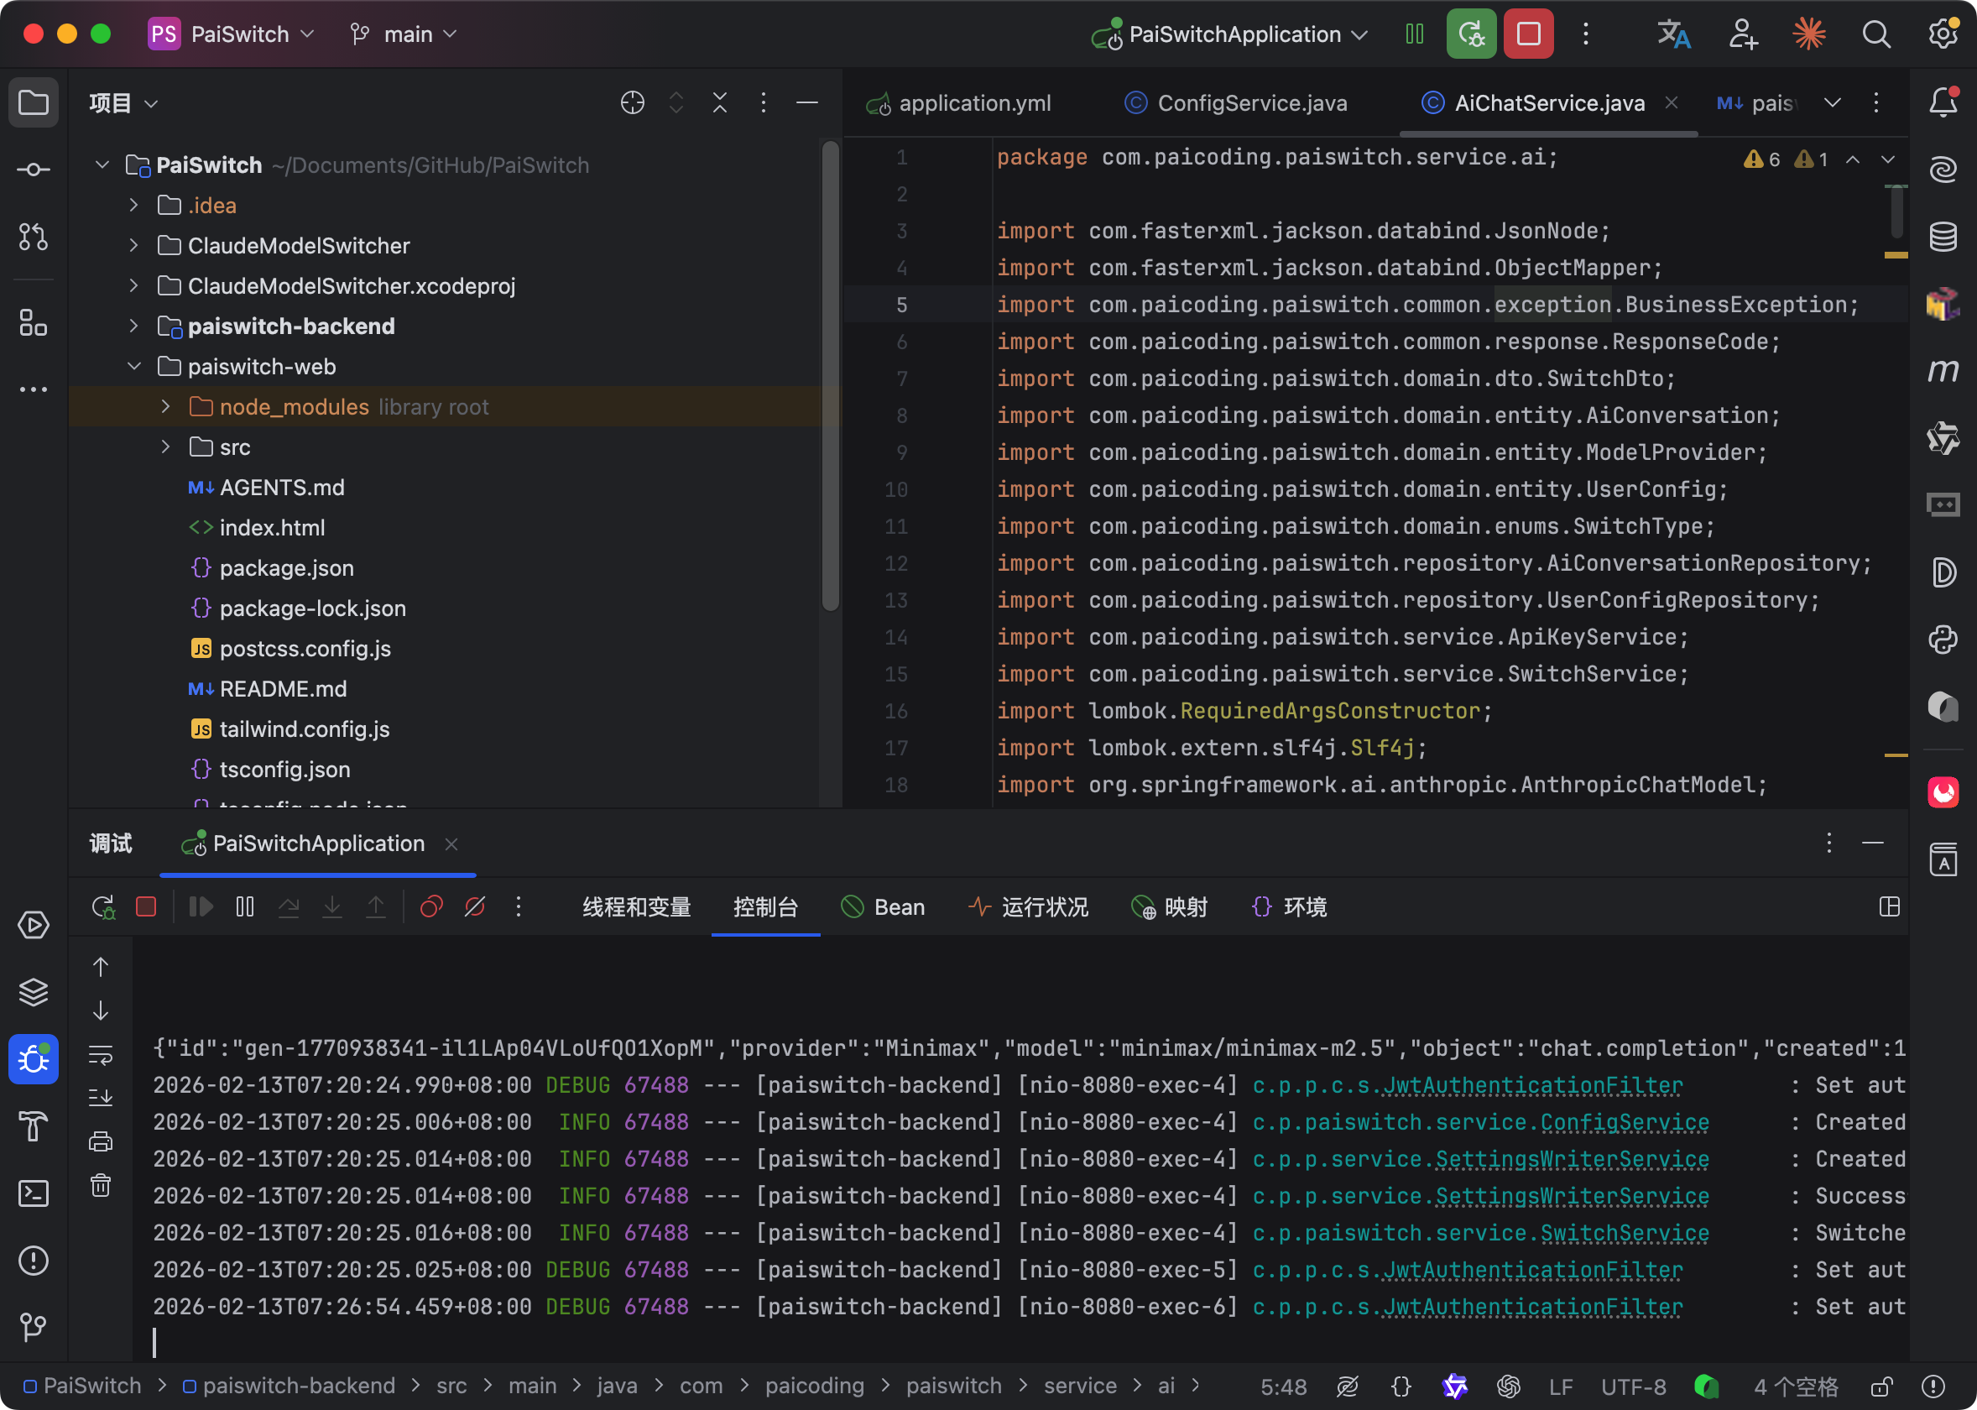Switch to the ConfigService.java tab
The image size is (1977, 1410).
tap(1251, 103)
